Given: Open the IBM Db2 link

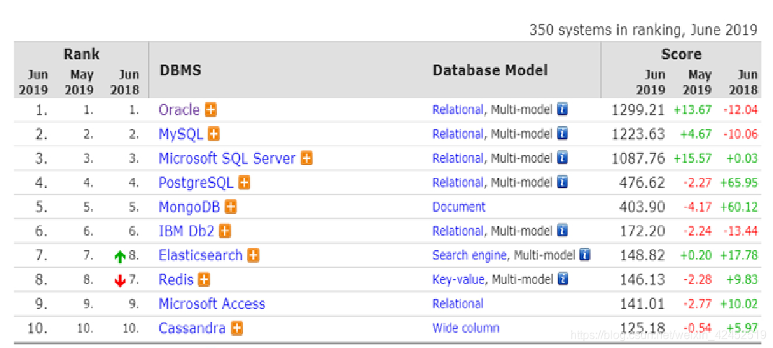Looking at the screenshot, I should pos(186,231).
